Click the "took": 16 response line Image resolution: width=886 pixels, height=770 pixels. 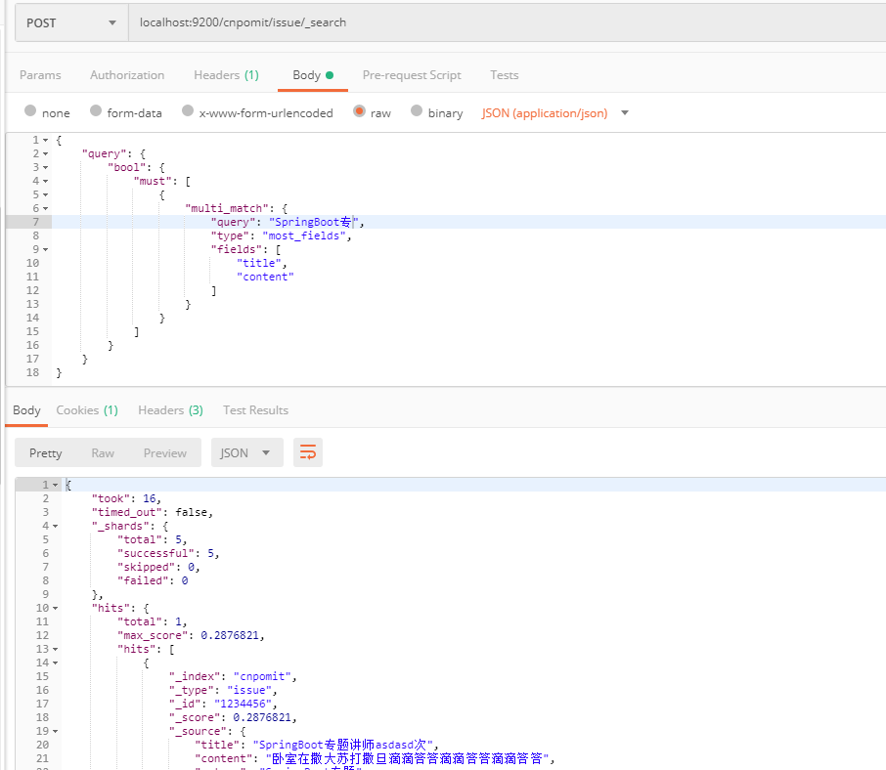pyautogui.click(x=126, y=498)
